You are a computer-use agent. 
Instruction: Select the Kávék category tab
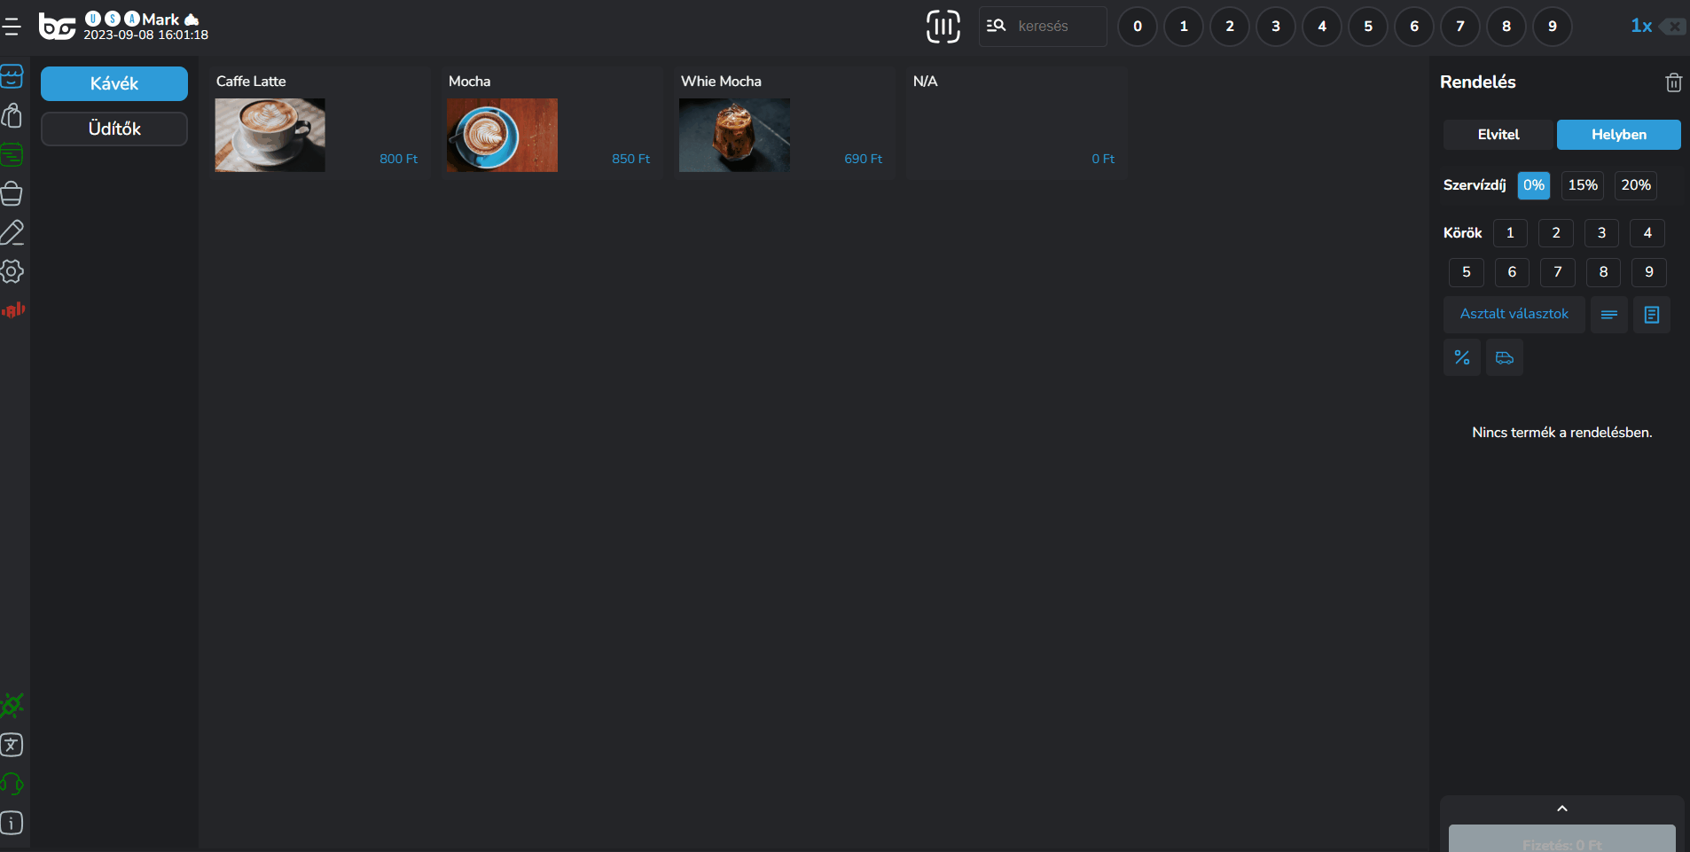(x=114, y=83)
